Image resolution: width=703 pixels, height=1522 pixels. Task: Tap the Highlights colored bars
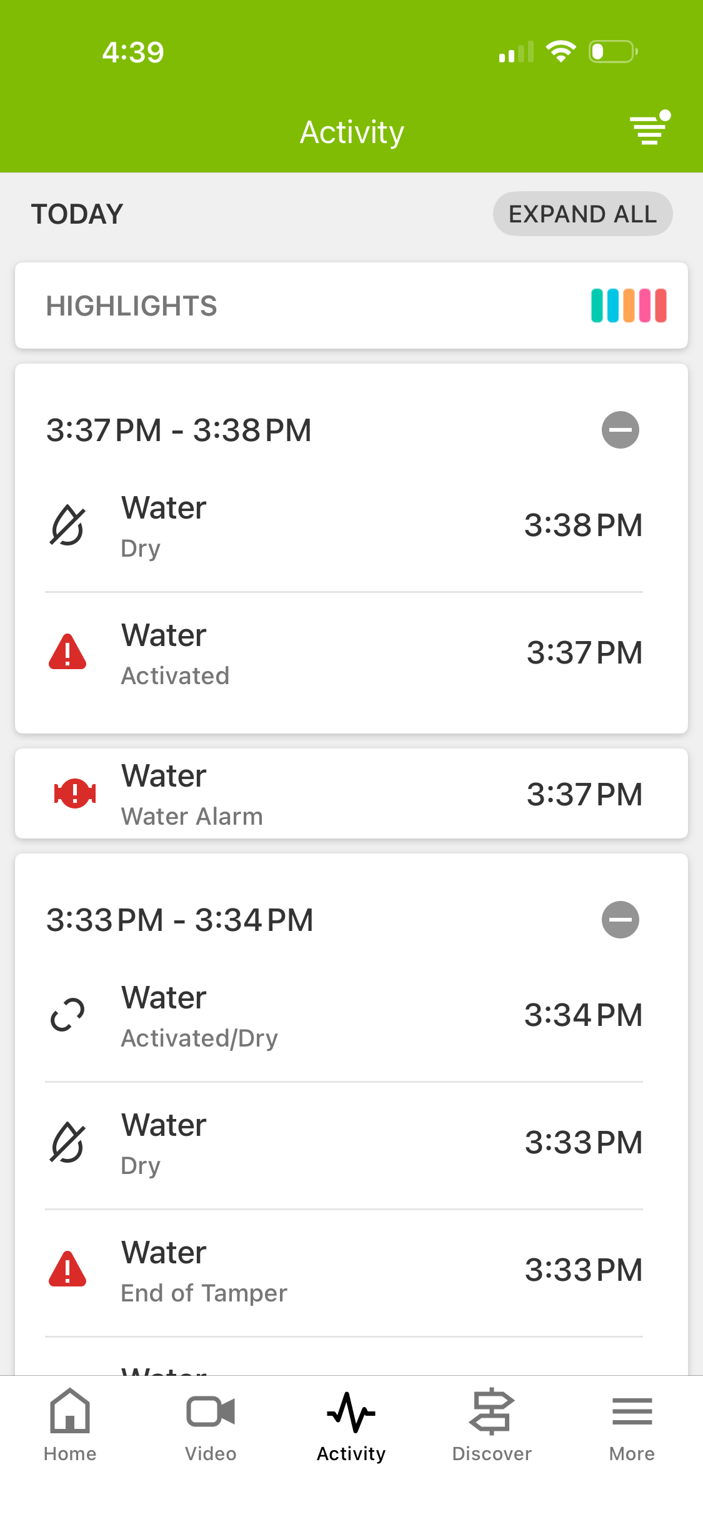point(629,306)
